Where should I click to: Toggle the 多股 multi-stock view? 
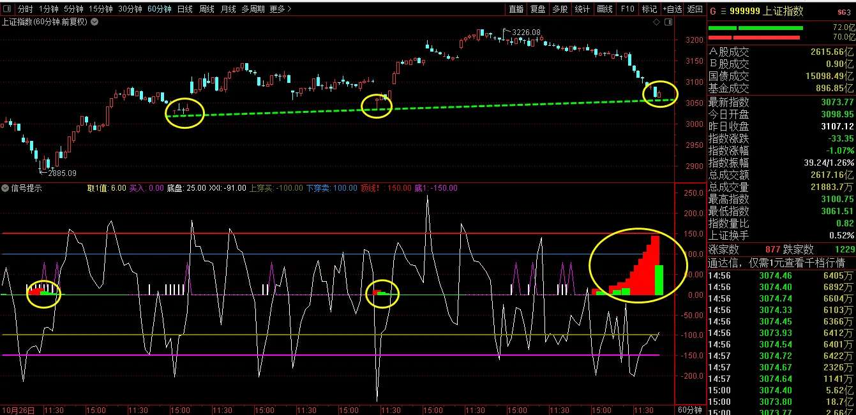(560, 9)
